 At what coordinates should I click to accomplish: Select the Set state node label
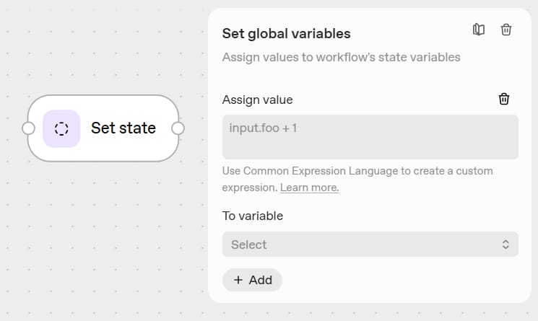coord(123,128)
